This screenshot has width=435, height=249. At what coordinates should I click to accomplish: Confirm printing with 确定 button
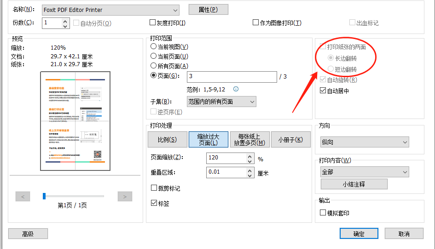(359, 233)
